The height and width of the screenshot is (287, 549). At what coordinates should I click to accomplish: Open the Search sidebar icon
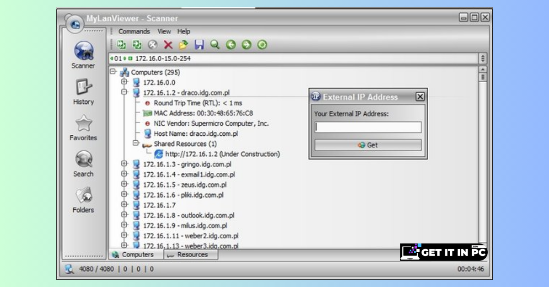pyautogui.click(x=84, y=159)
